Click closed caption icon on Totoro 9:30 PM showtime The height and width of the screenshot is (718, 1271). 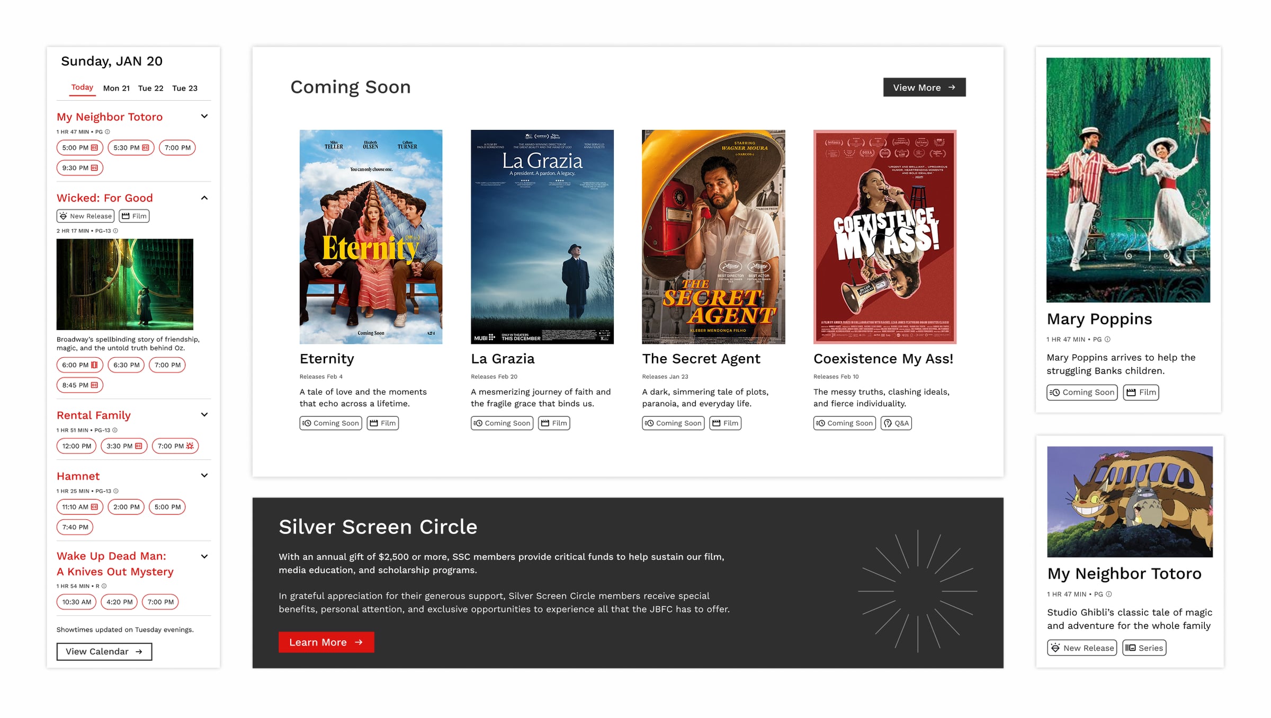click(x=94, y=168)
